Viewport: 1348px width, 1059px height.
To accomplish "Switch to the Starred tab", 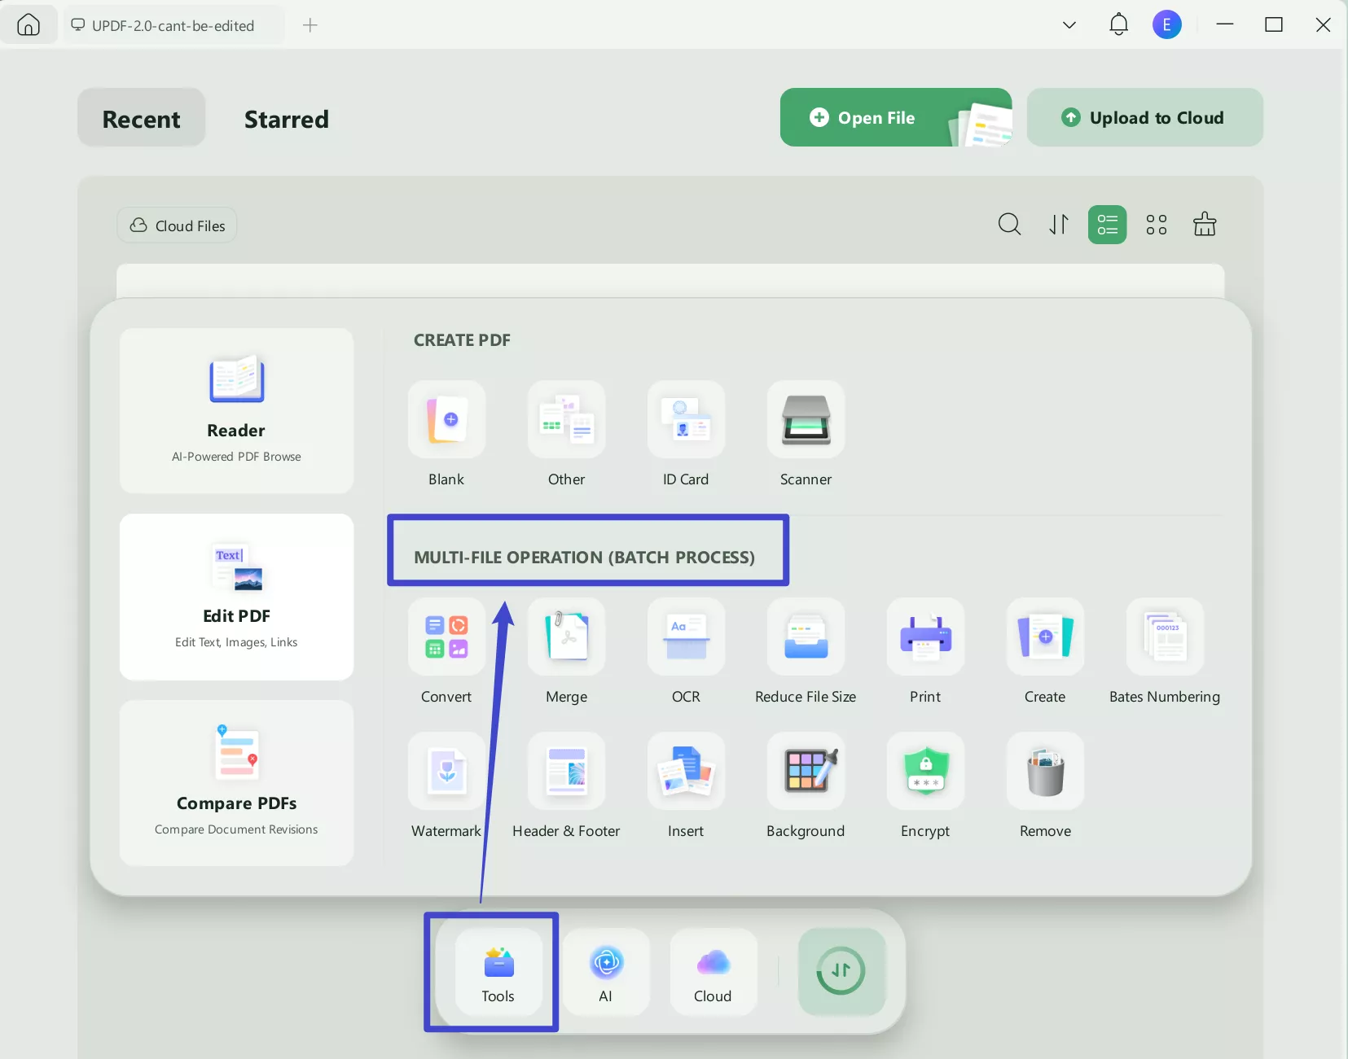I will [x=286, y=119].
